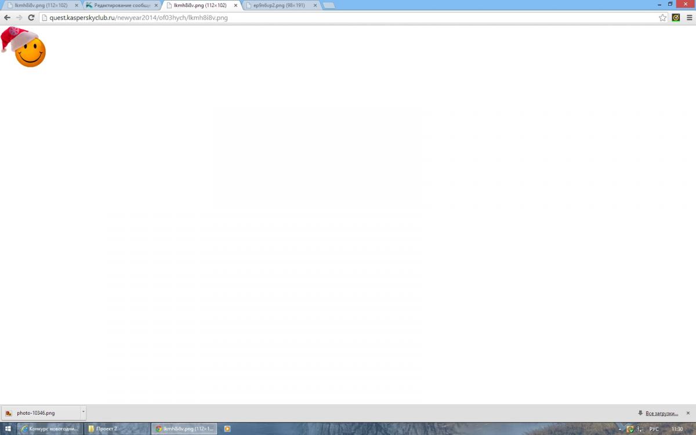
Task: Select the active lkmh8i8v.png tab
Action: click(x=201, y=5)
